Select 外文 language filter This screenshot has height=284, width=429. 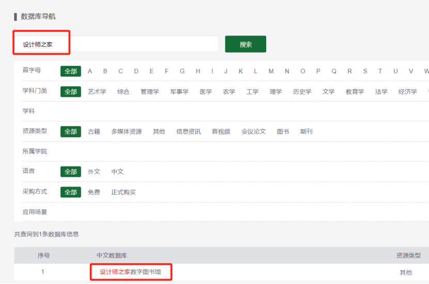coord(94,172)
